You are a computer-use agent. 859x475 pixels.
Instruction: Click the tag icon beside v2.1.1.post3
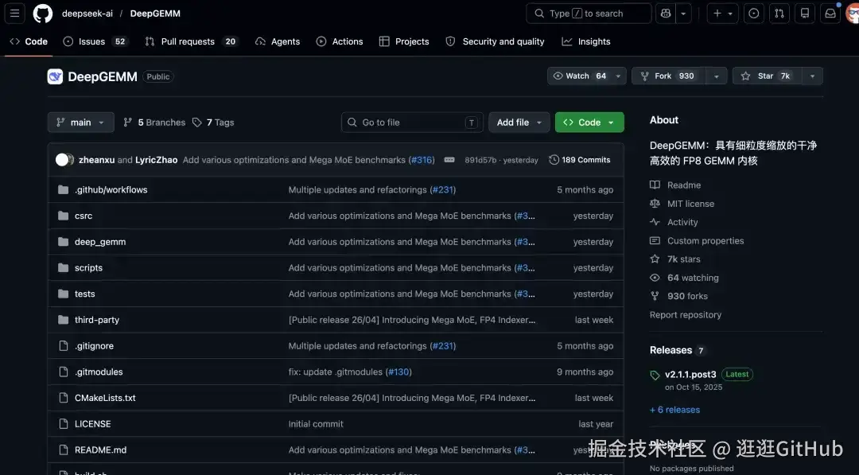click(655, 376)
